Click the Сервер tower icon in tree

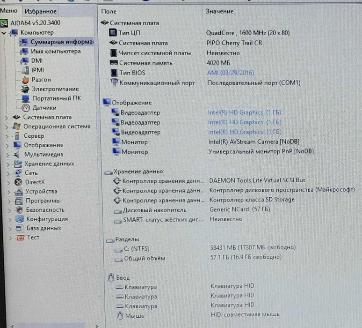click(17, 136)
